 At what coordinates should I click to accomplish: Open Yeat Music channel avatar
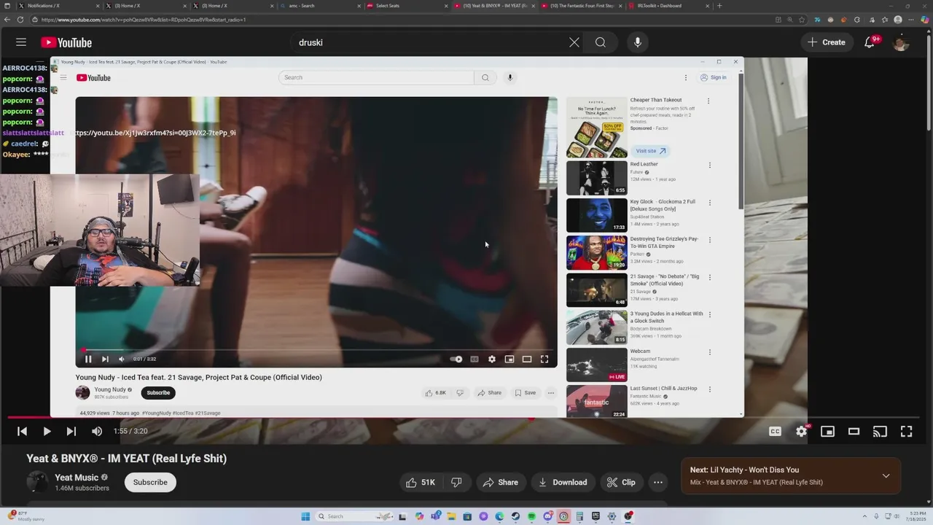pos(37,482)
